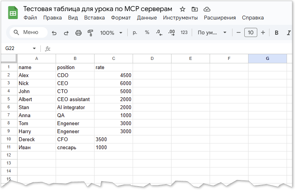Click the move to folder icon
The image size is (295, 190).
tap(195, 9)
